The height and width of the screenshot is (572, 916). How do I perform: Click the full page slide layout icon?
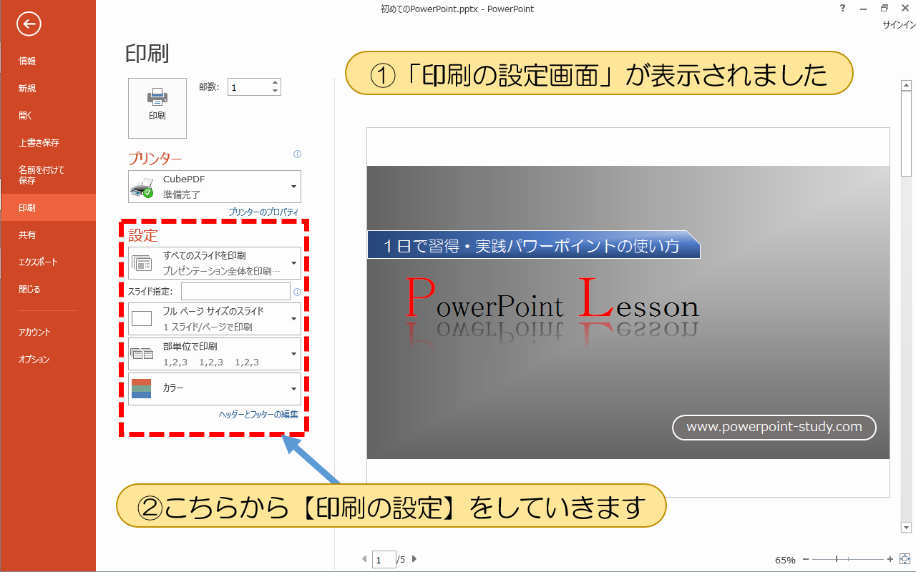tap(142, 319)
